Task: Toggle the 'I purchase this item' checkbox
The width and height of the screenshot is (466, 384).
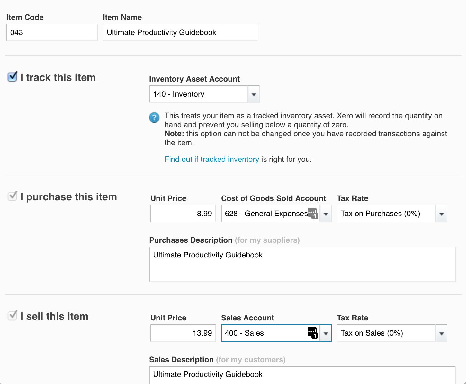Action: tap(12, 196)
